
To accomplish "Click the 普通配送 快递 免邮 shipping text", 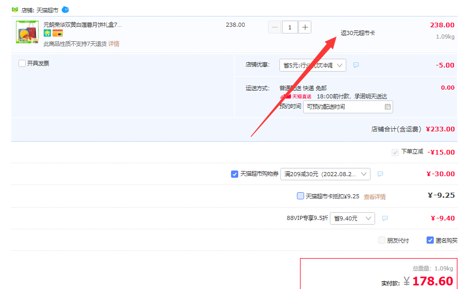I will coord(303,88).
